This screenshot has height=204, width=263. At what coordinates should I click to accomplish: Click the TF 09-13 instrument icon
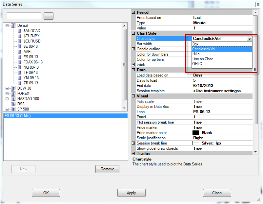19,73
